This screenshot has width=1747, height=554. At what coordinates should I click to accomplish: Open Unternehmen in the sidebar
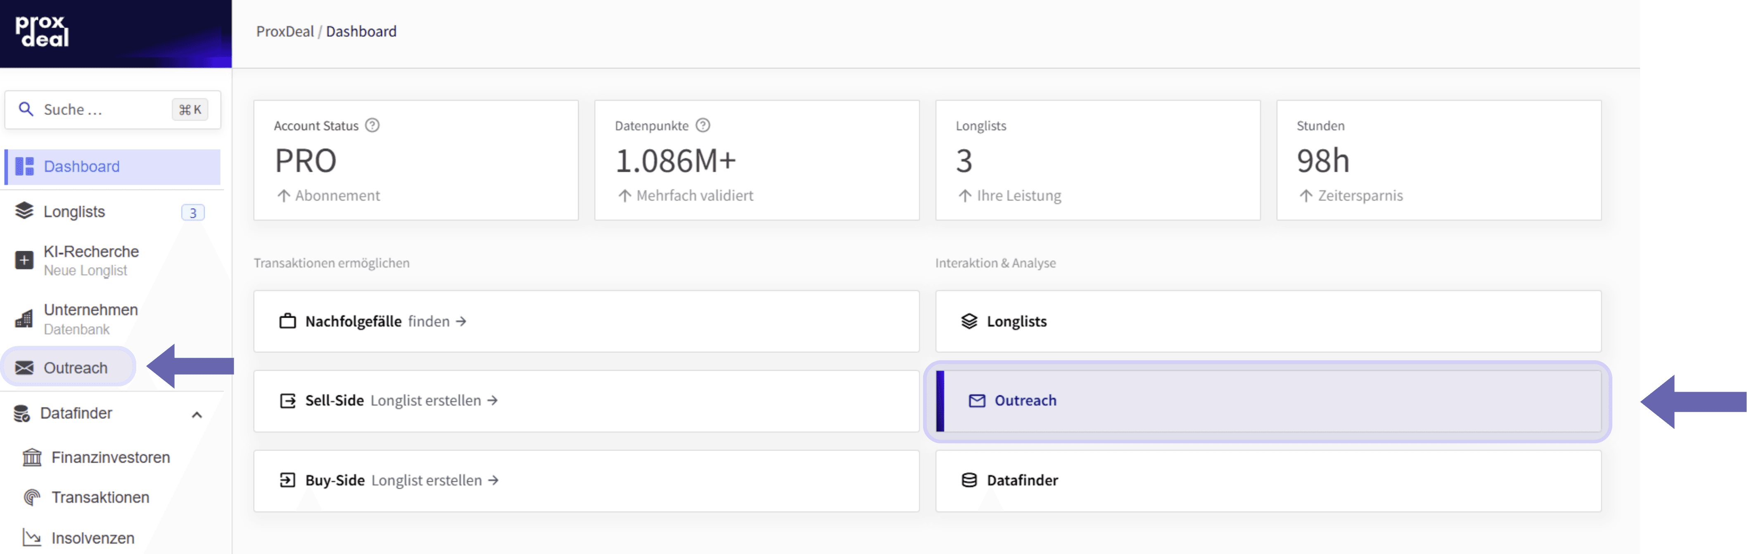(x=91, y=310)
